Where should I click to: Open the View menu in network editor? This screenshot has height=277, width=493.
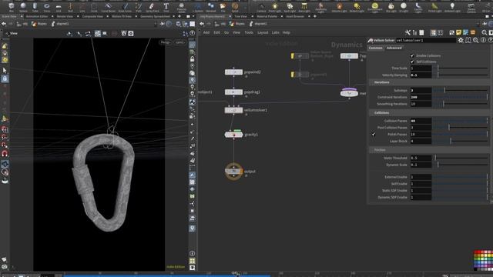click(236, 32)
